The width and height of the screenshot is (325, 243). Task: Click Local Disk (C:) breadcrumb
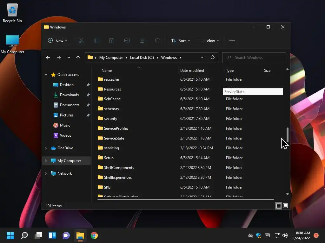[142, 58]
